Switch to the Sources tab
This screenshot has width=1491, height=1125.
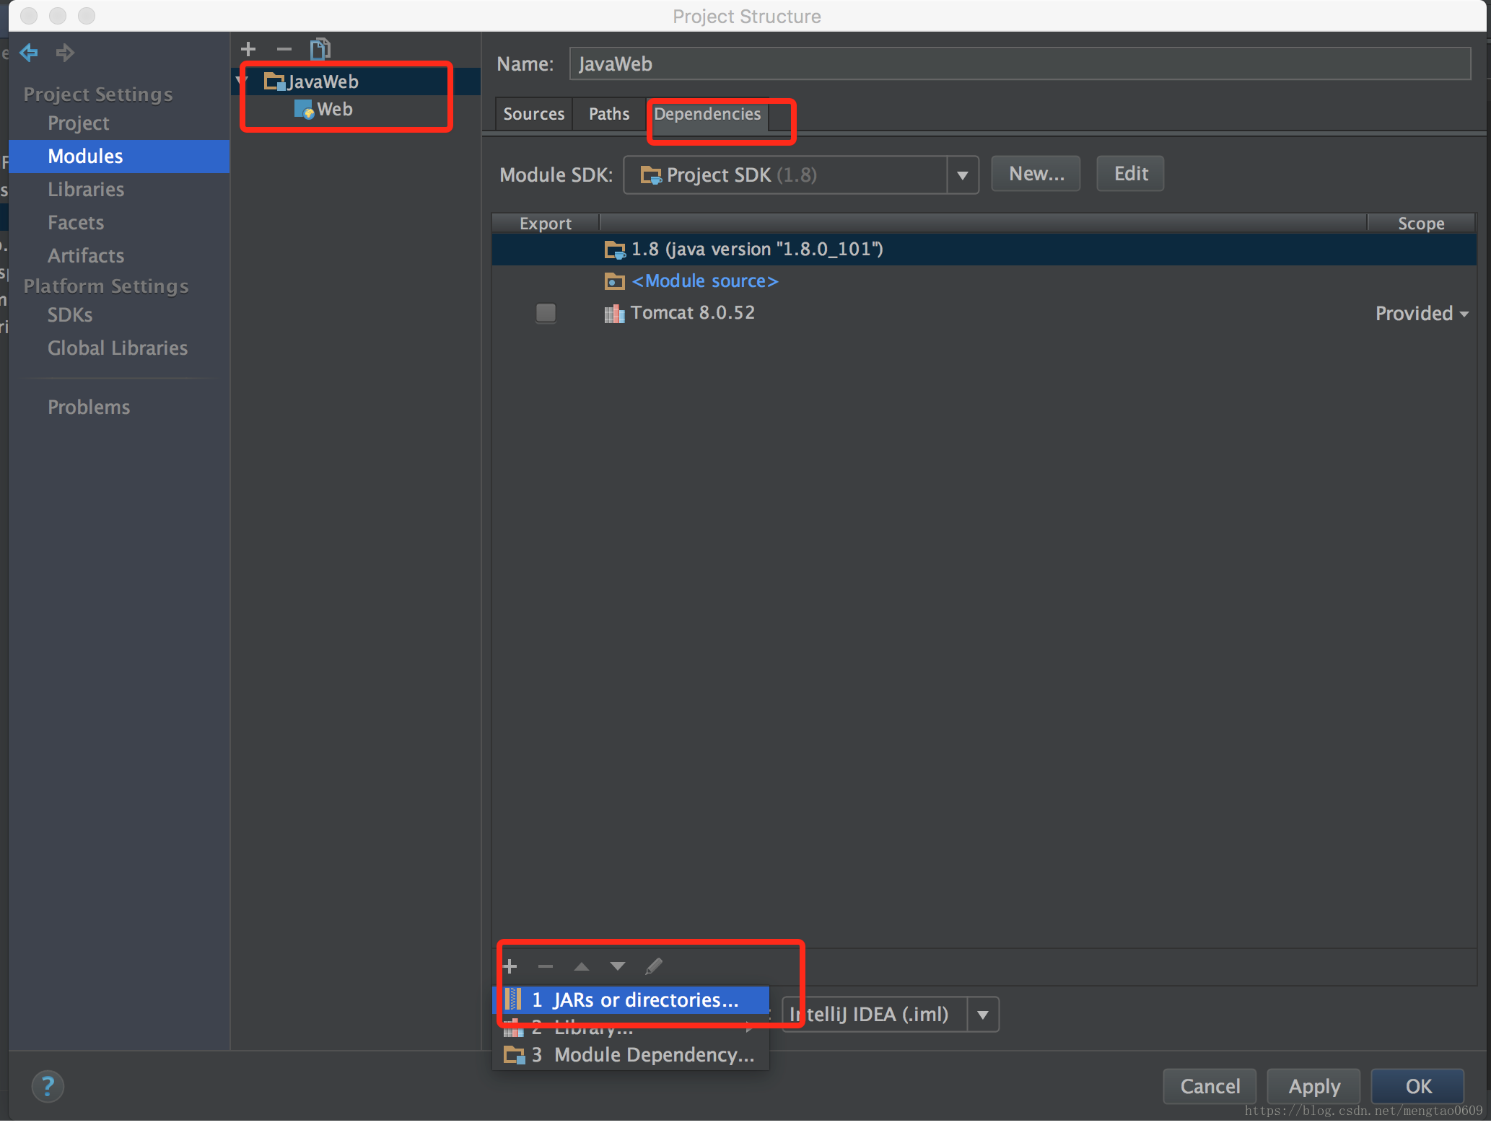coord(534,114)
